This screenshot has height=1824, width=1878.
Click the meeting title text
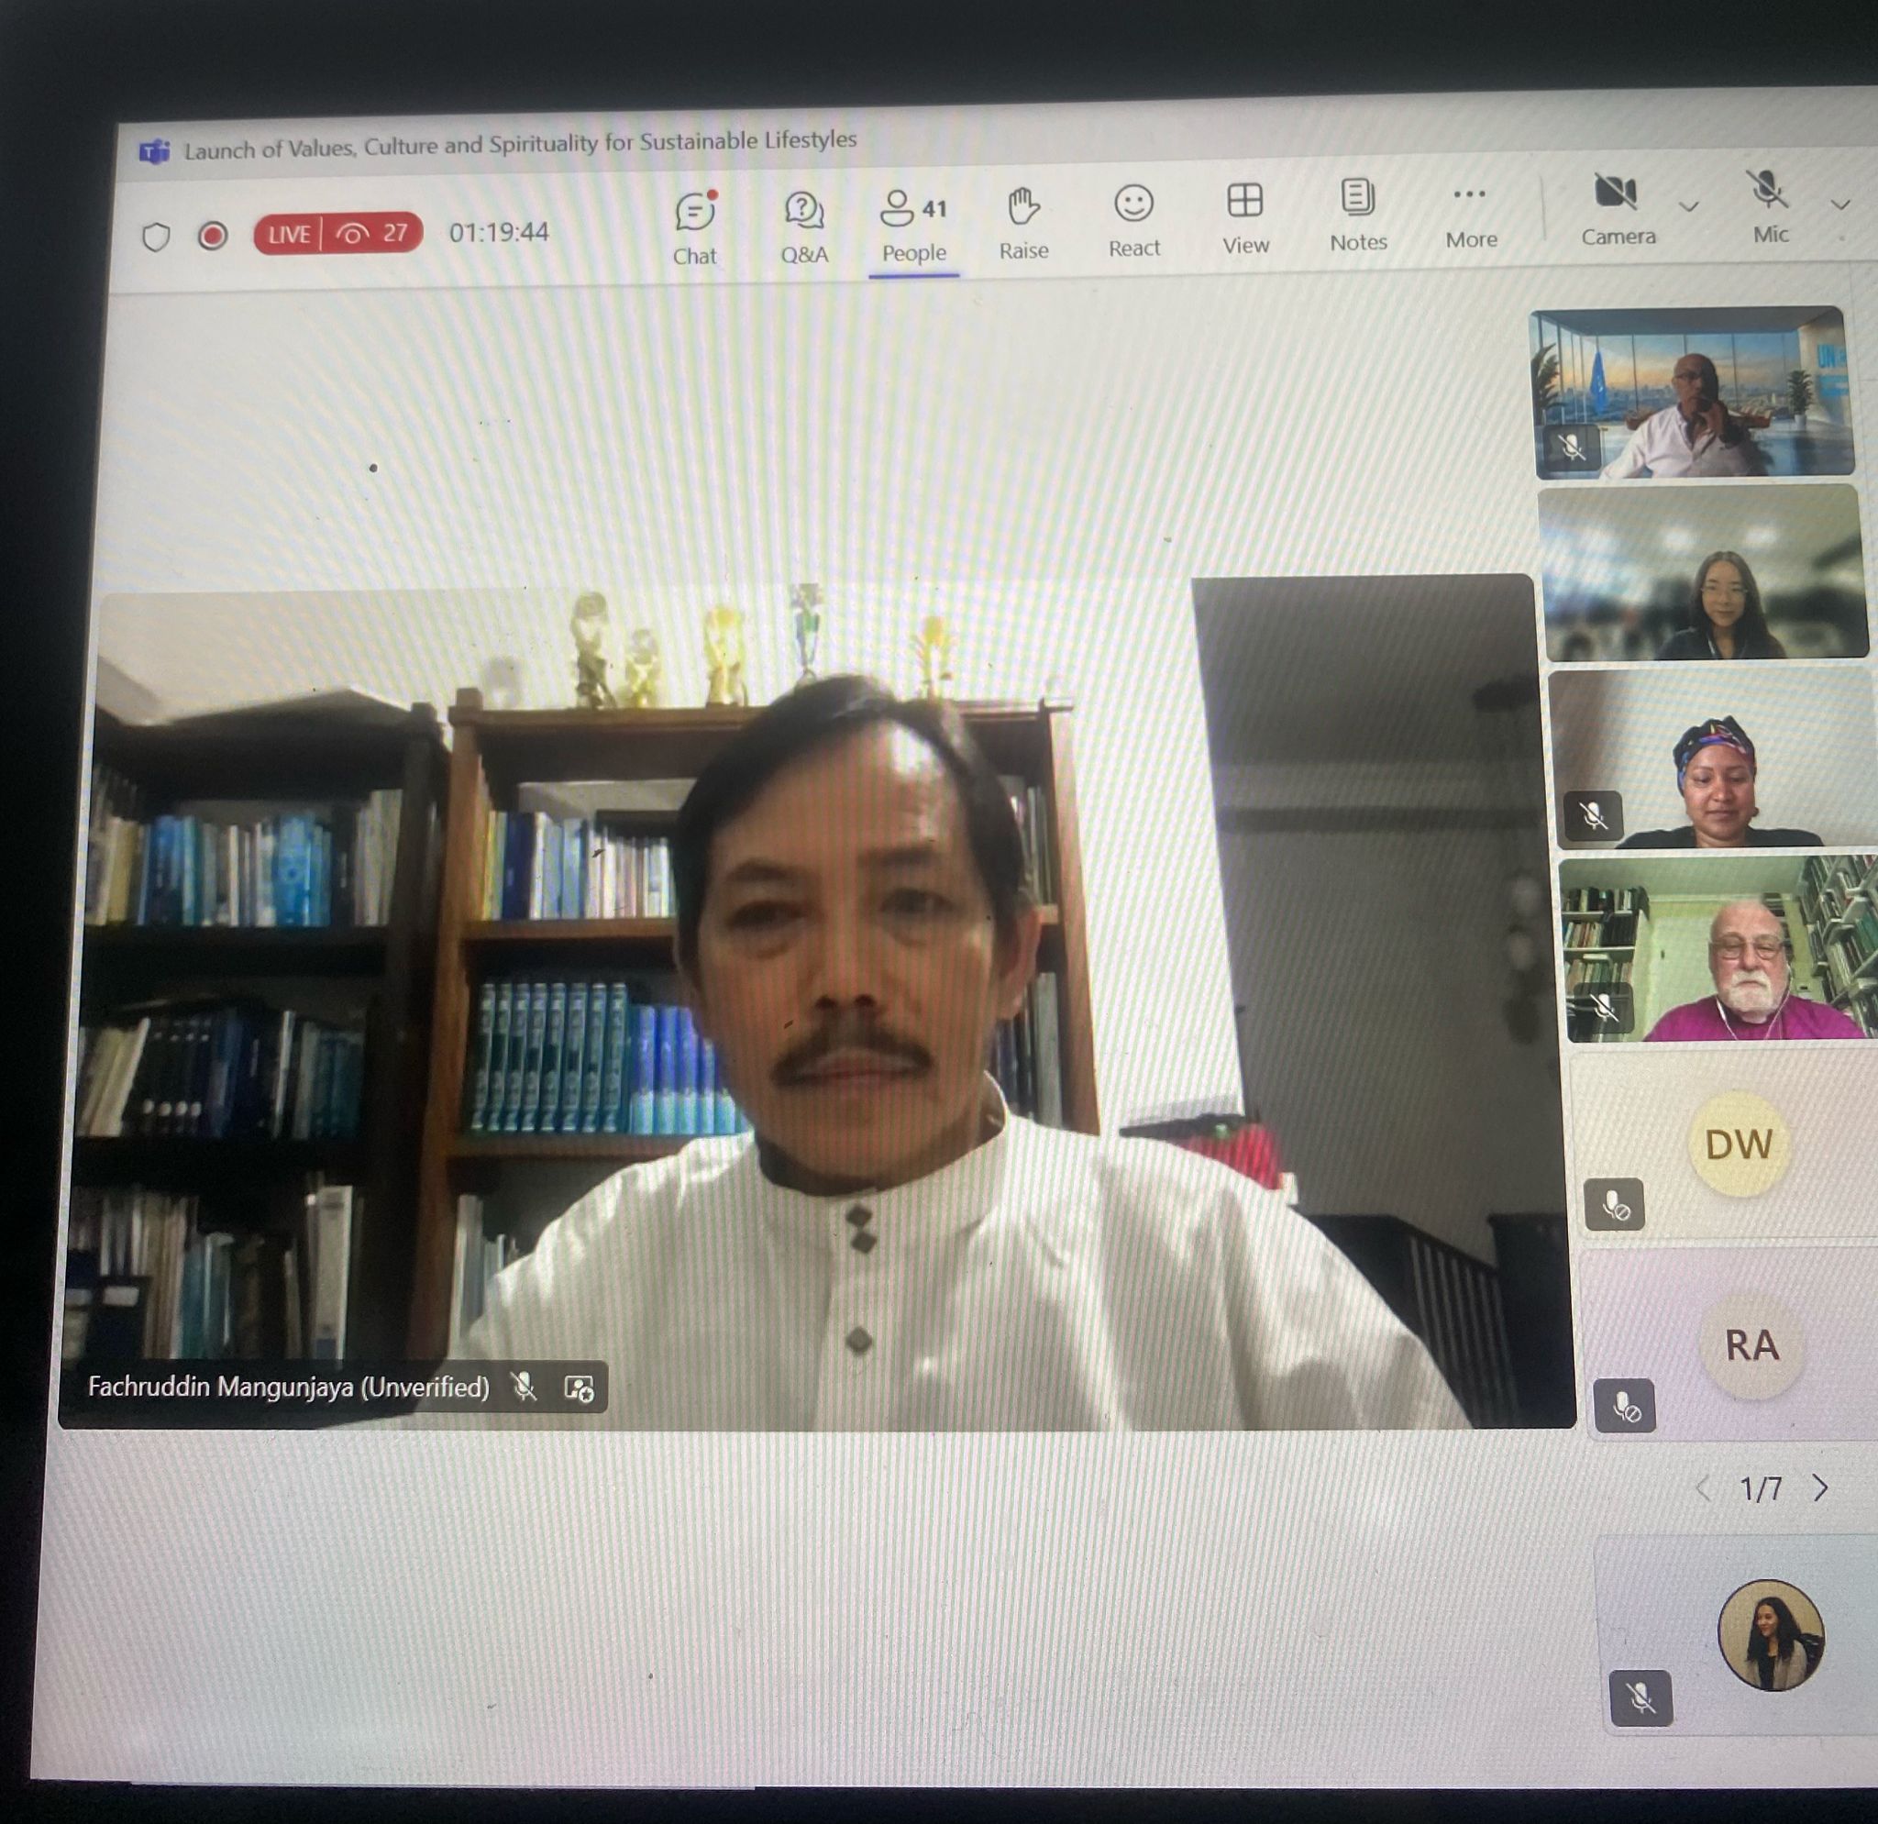pyautogui.click(x=520, y=145)
